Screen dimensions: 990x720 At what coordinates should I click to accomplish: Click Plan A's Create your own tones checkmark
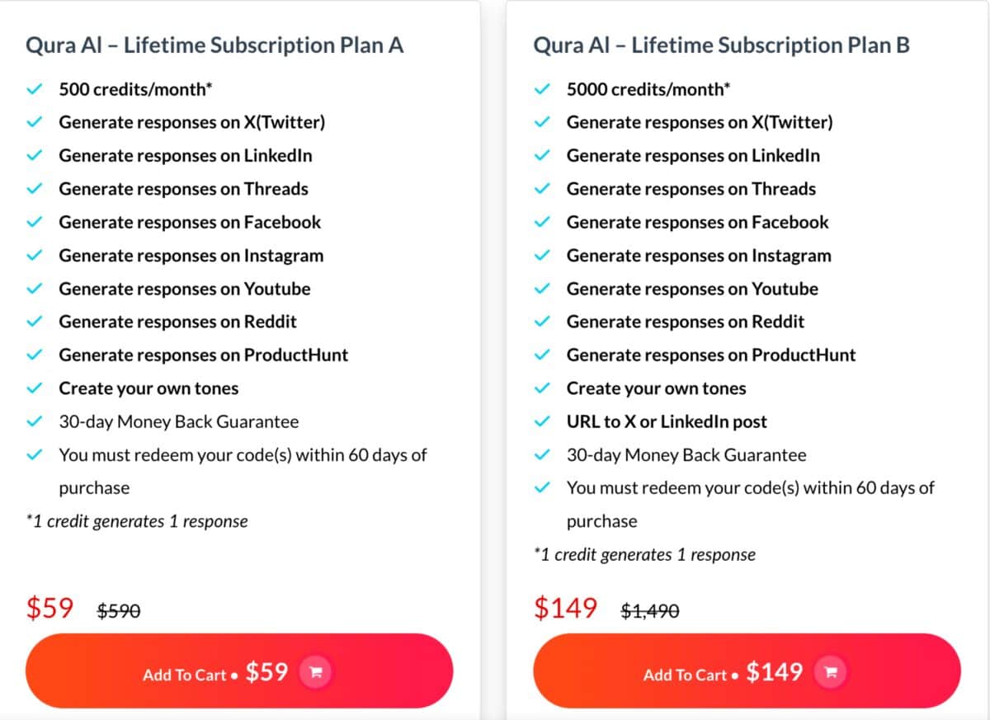[x=35, y=388]
